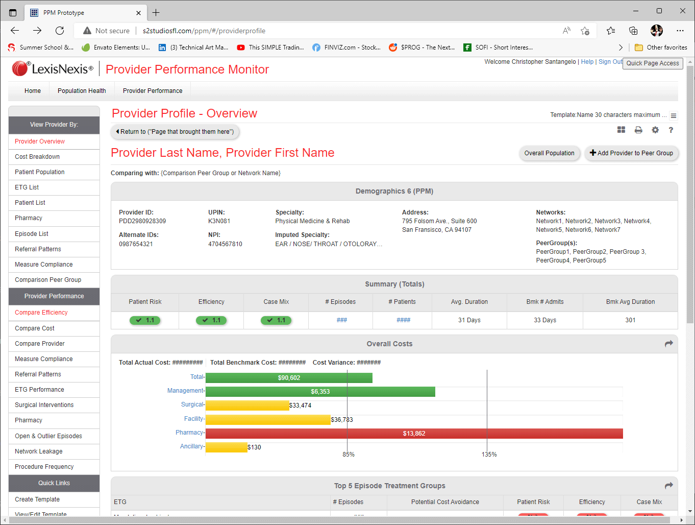Open the Quick Page Access dropdown
Image resolution: width=695 pixels, height=525 pixels.
click(652, 63)
